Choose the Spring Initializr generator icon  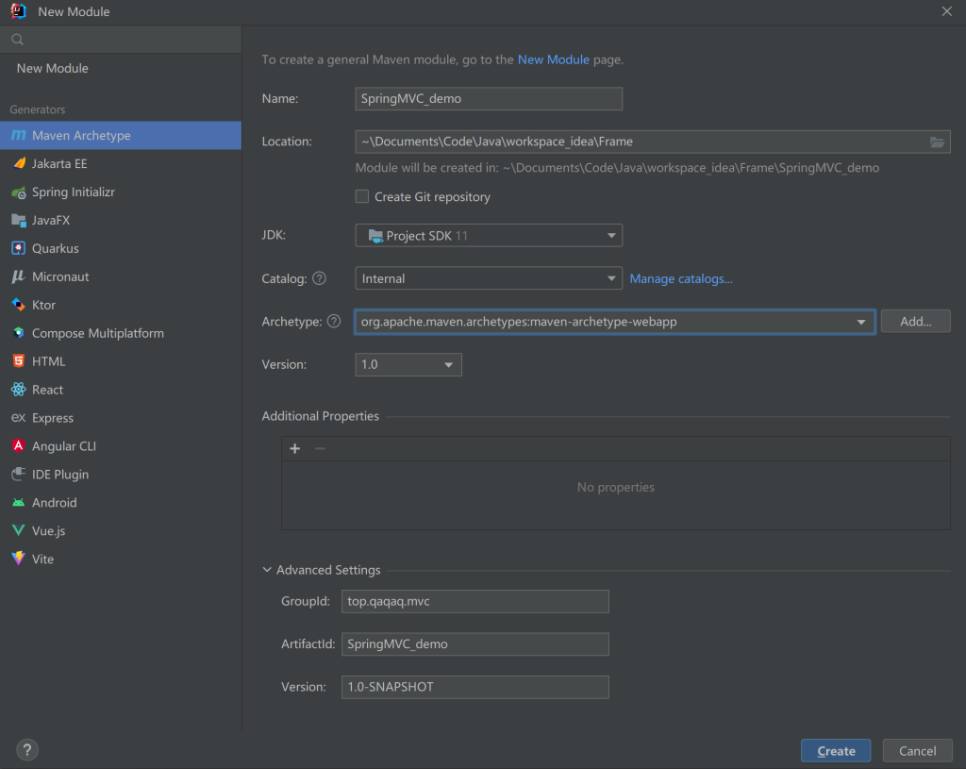pos(18,192)
